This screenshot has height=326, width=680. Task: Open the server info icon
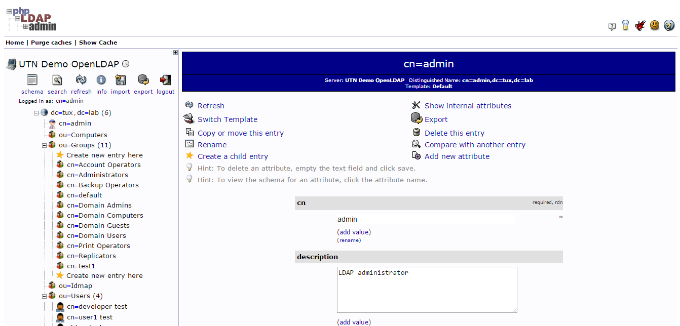click(x=101, y=79)
